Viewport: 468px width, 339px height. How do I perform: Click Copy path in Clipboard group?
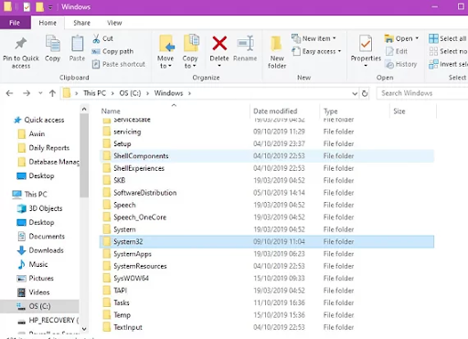point(112,51)
